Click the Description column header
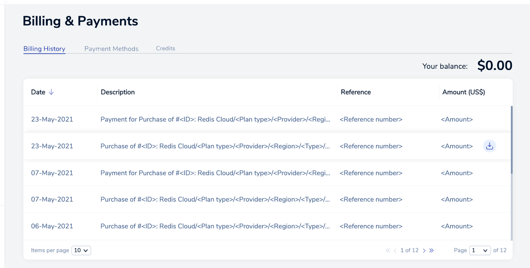 [118, 92]
